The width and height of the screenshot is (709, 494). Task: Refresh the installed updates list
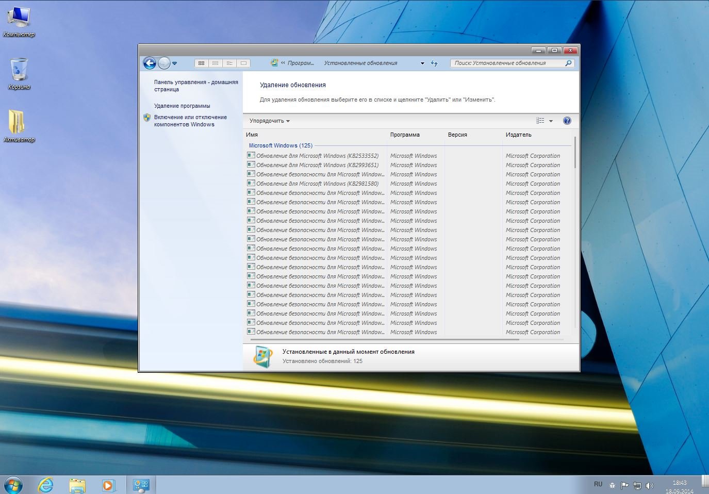tap(434, 63)
